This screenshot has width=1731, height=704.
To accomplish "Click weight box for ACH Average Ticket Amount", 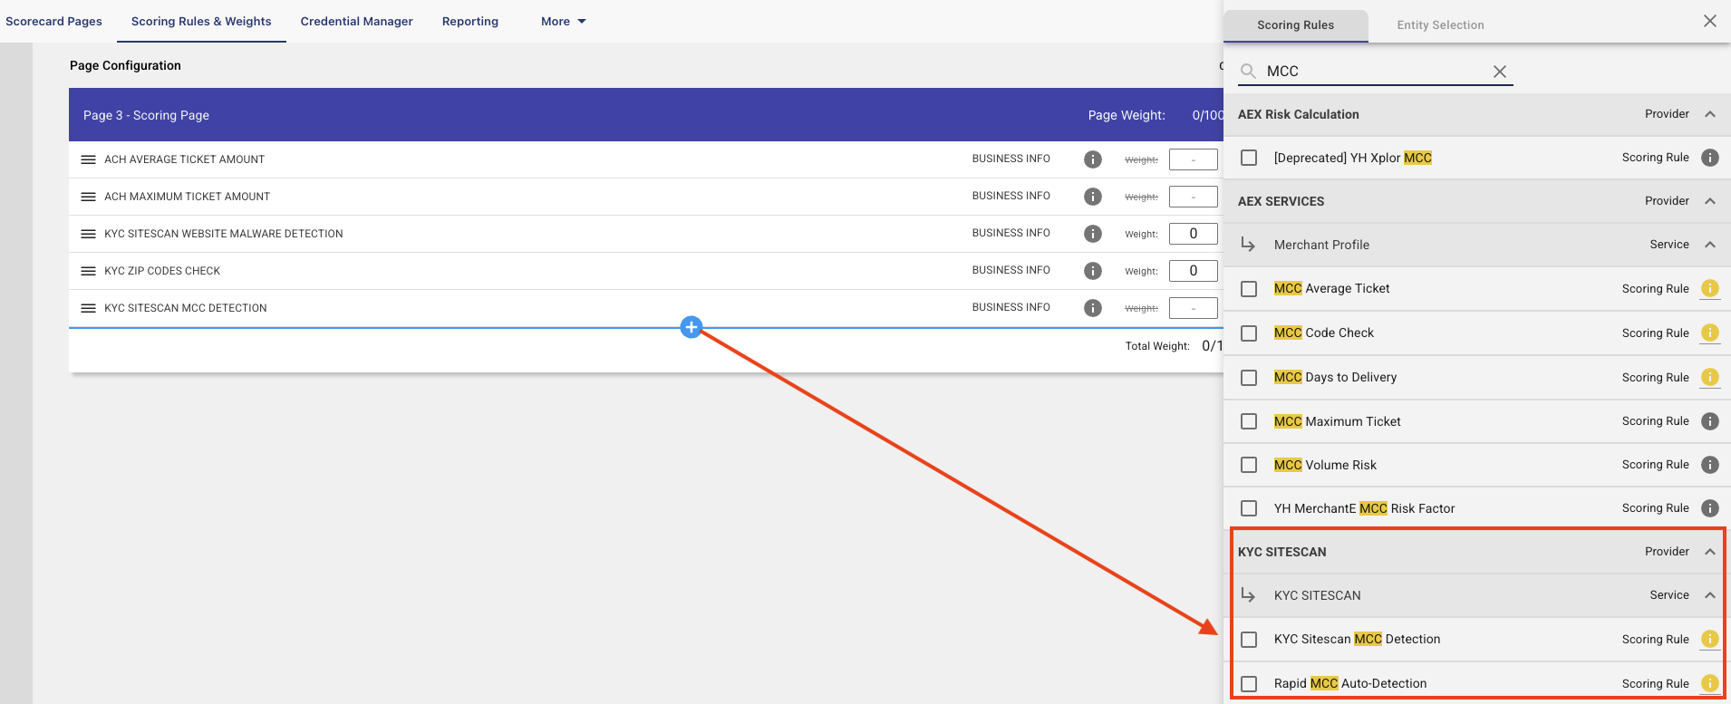I will point(1193,159).
